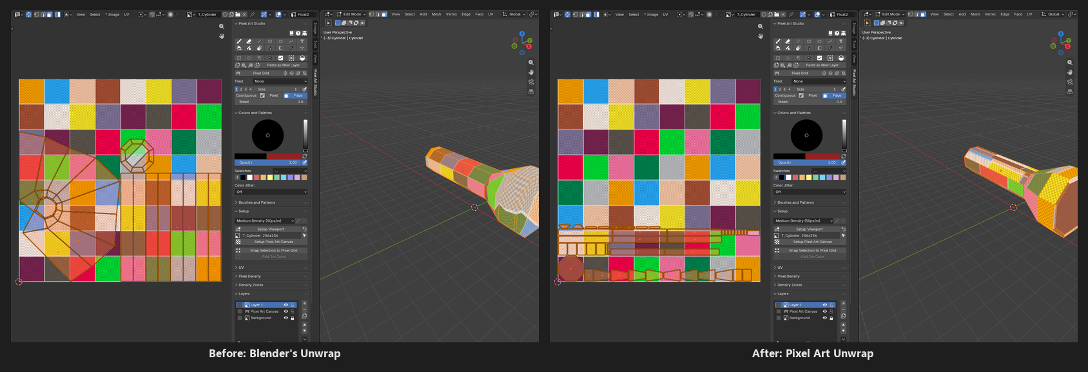The height and width of the screenshot is (372, 1088).
Task: Switch to the Tool sidebar tab in the left editor
Action: (x=315, y=44)
